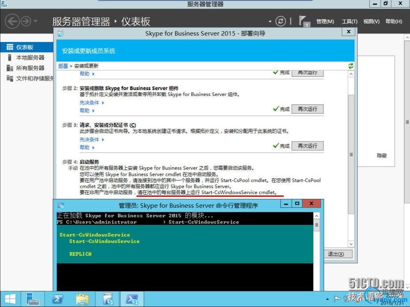Viewport: 410px width, 307px height.
Task: Click the step 4 title 启动服务
Action: point(89,162)
